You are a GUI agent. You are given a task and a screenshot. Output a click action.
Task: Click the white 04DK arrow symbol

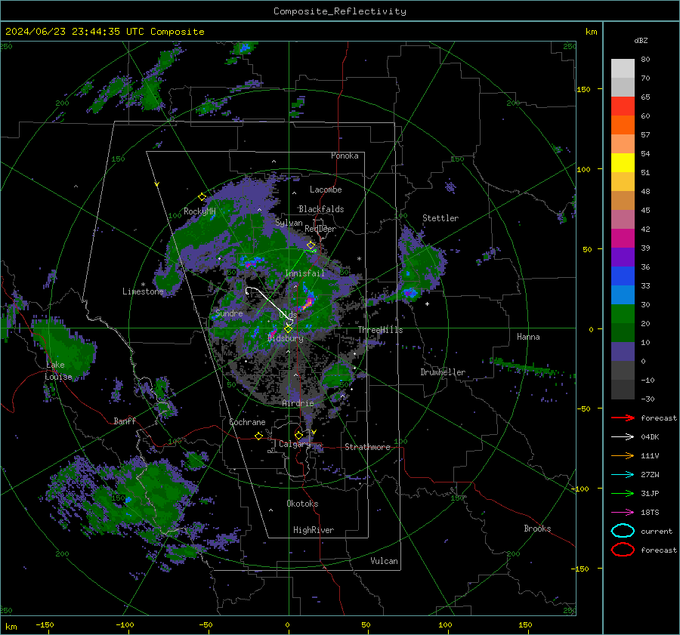[623, 437]
